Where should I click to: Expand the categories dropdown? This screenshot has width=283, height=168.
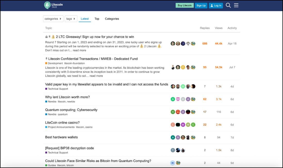53,19
